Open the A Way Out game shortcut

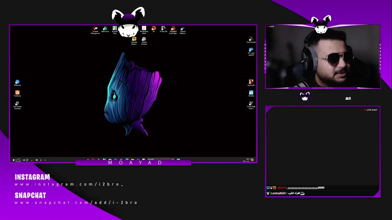164,29
